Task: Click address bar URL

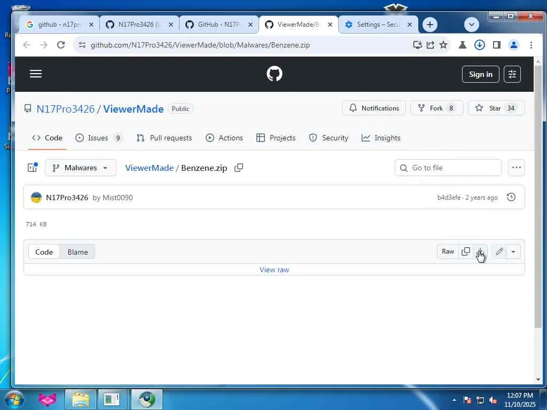Action: coord(200,45)
